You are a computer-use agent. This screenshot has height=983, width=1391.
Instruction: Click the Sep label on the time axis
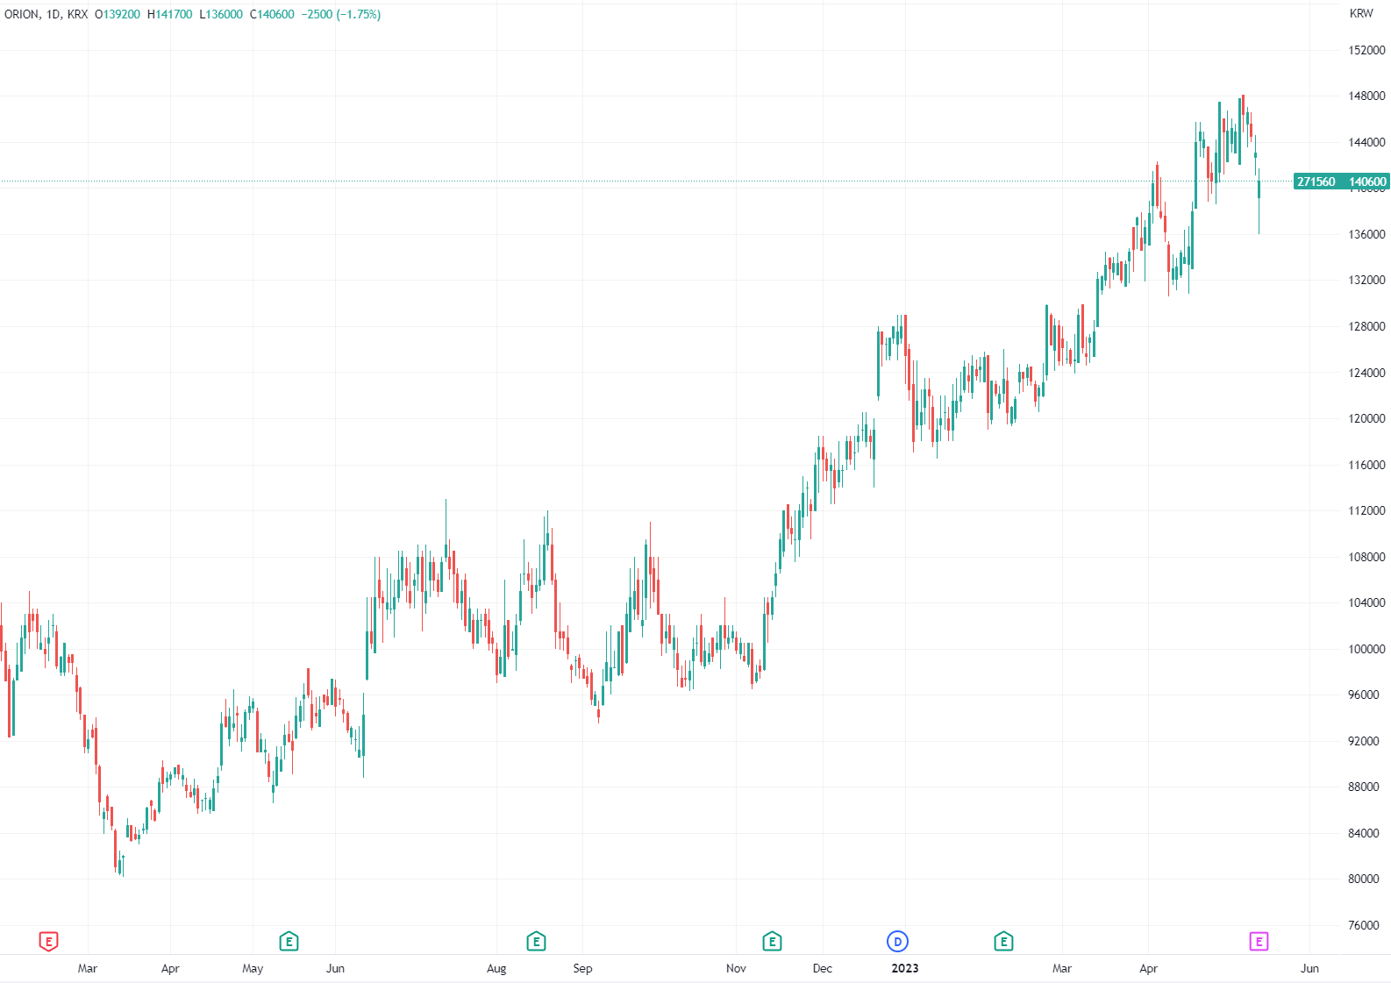582,968
